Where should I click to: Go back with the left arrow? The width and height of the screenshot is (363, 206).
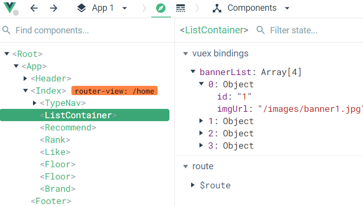coord(34,8)
